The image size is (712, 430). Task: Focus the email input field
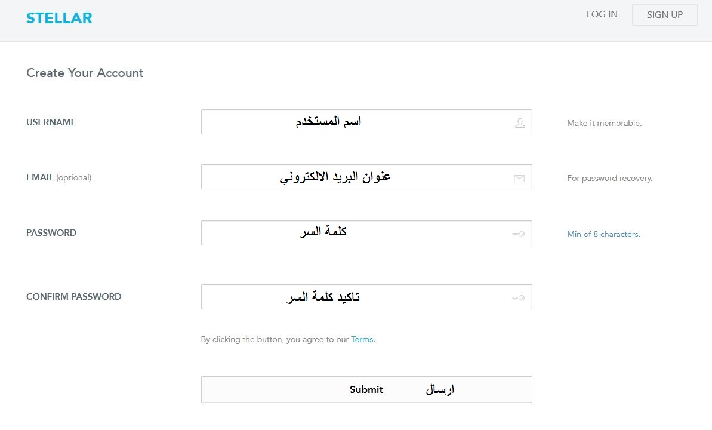[366, 177]
